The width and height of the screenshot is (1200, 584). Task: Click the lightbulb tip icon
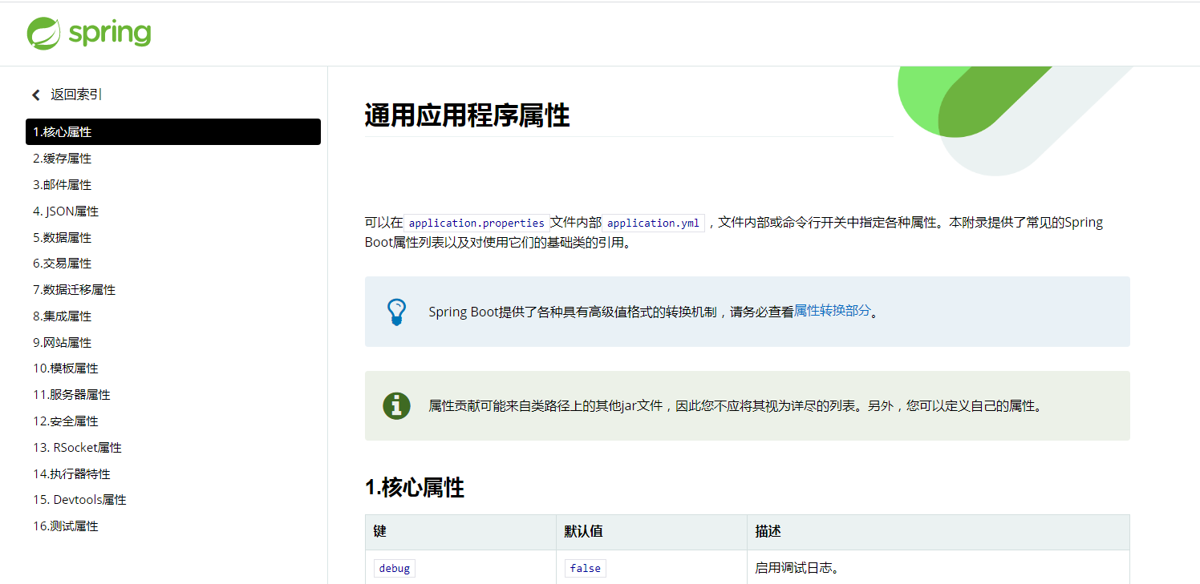pyautogui.click(x=396, y=312)
